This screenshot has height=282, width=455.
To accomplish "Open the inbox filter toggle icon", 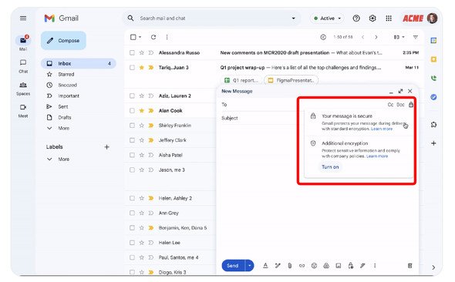I will pyautogui.click(x=416, y=37).
